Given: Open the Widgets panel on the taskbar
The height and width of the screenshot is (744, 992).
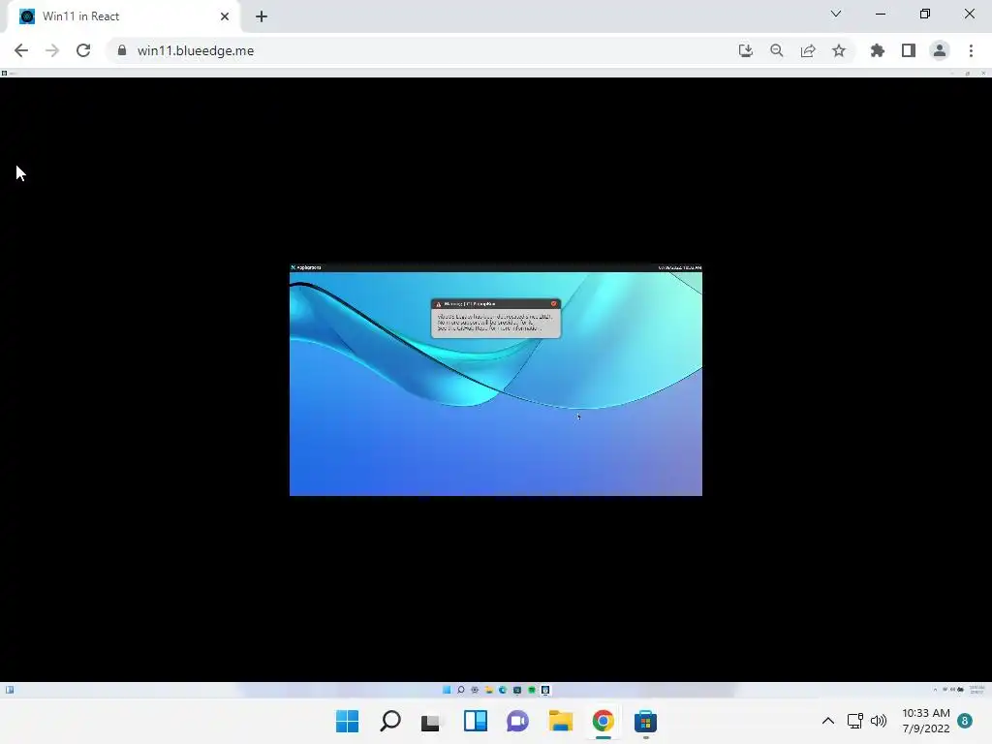Looking at the screenshot, I should [475, 721].
